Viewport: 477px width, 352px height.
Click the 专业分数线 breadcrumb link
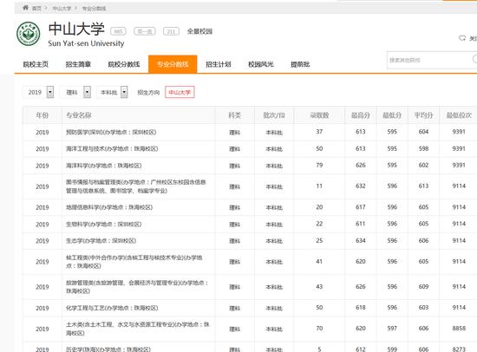click(94, 8)
